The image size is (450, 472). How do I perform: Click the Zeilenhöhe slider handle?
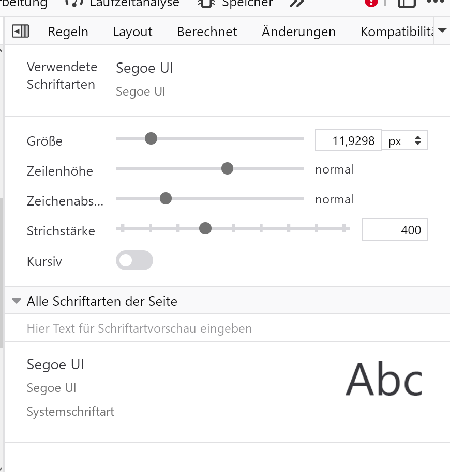tap(227, 168)
